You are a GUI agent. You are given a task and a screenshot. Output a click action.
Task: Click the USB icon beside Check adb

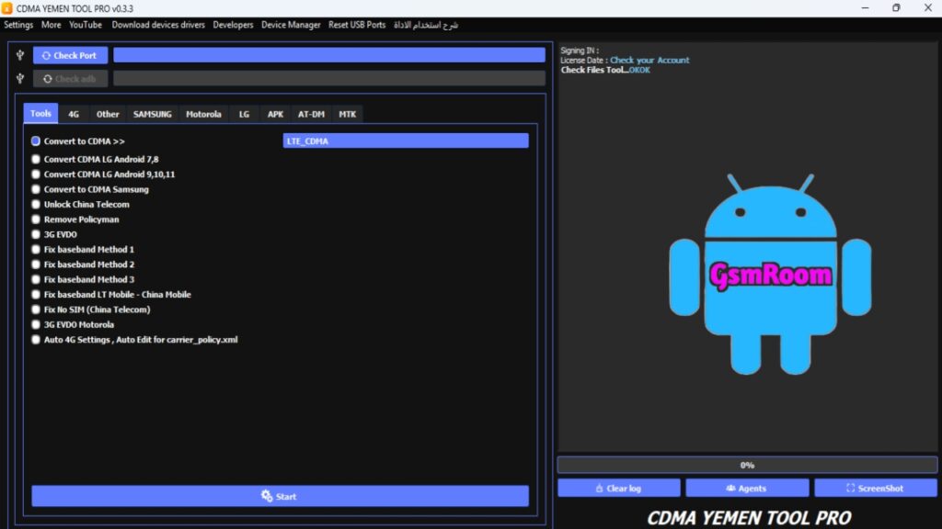20,79
